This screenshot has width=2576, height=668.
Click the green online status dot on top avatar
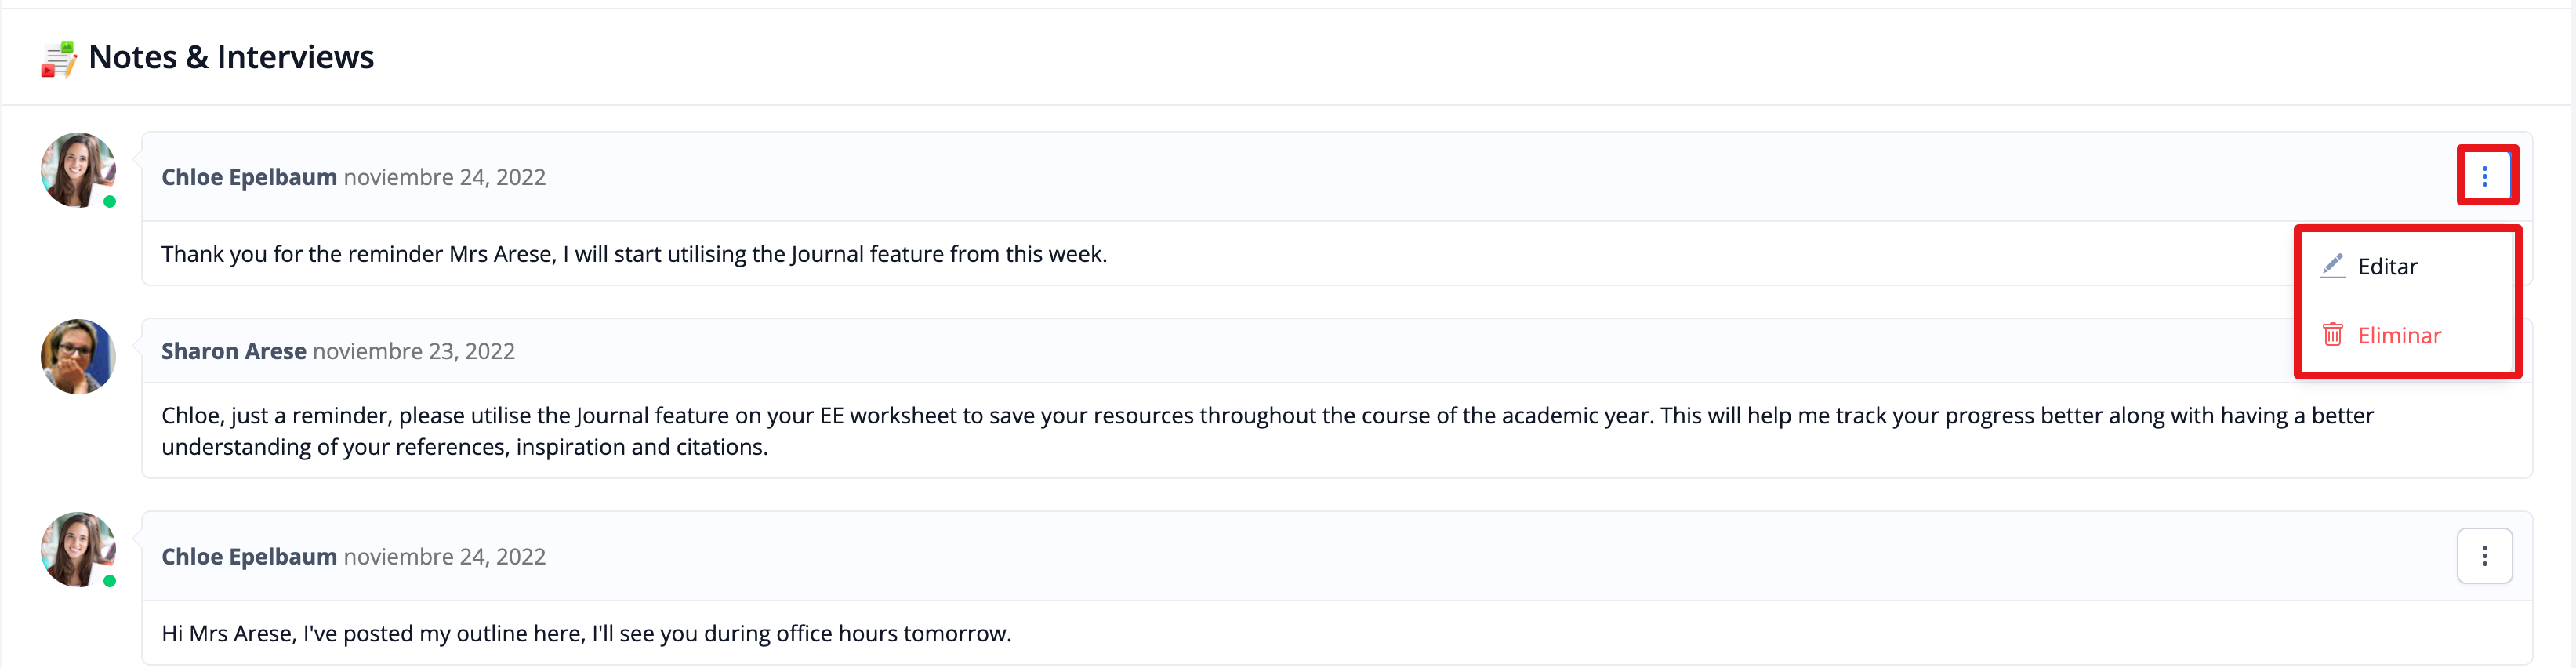110,202
